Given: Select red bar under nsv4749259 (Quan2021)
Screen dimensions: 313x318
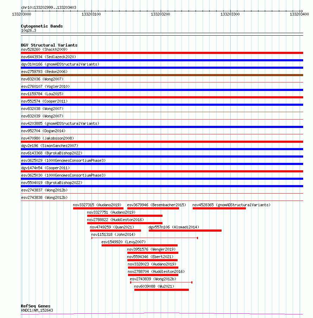Looking at the screenshot, I should [x=116, y=231].
